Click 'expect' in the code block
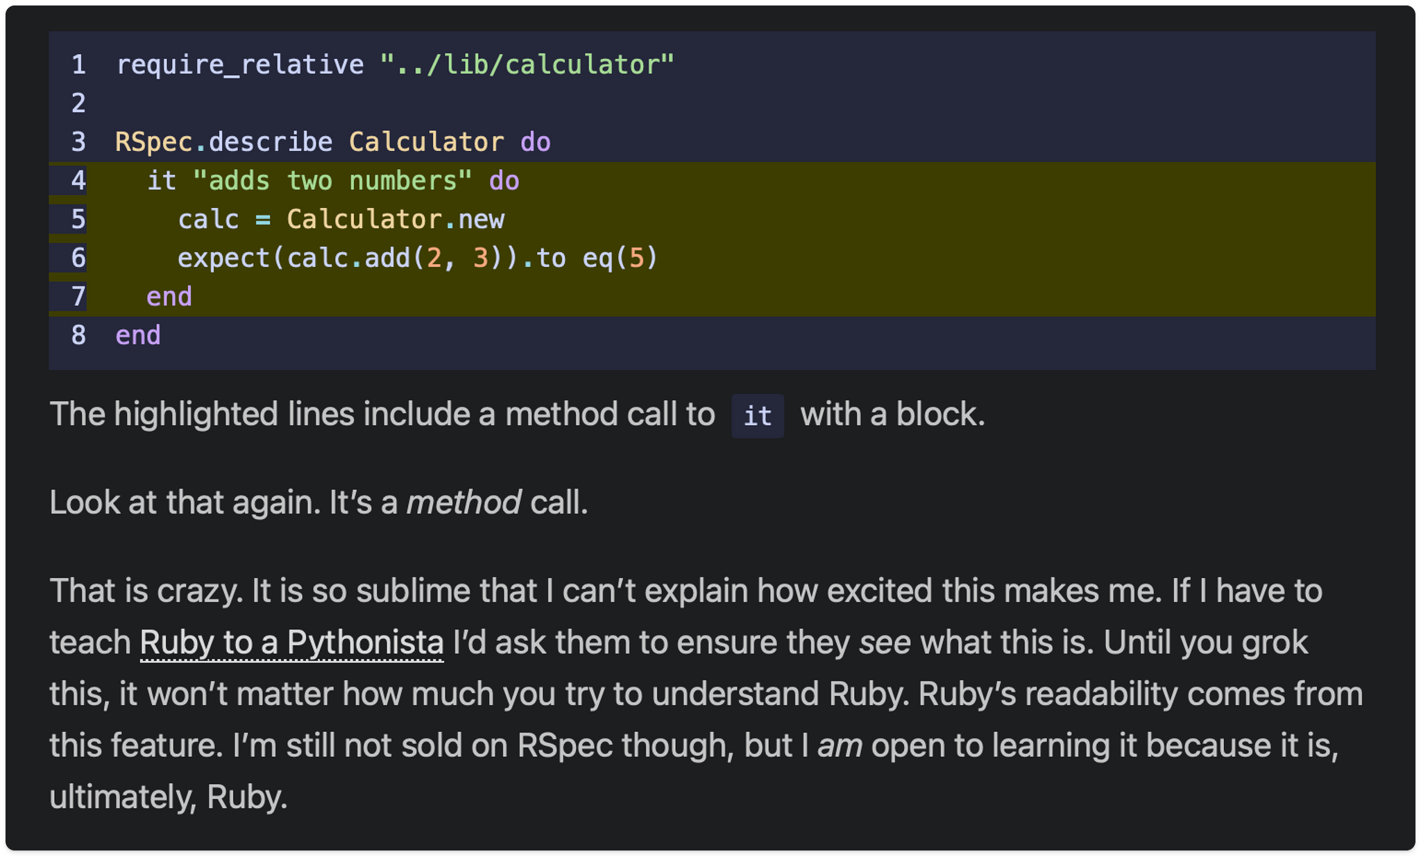Image resolution: width=1421 pixels, height=856 pixels. click(223, 259)
